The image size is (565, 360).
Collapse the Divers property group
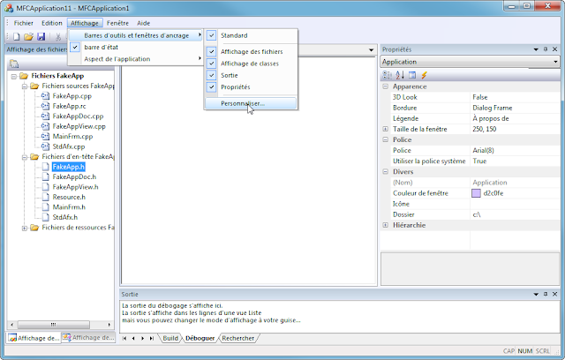[x=385, y=172]
